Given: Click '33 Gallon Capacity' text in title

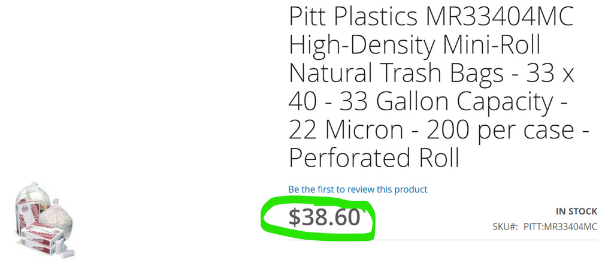Looking at the screenshot, I should point(446,101).
